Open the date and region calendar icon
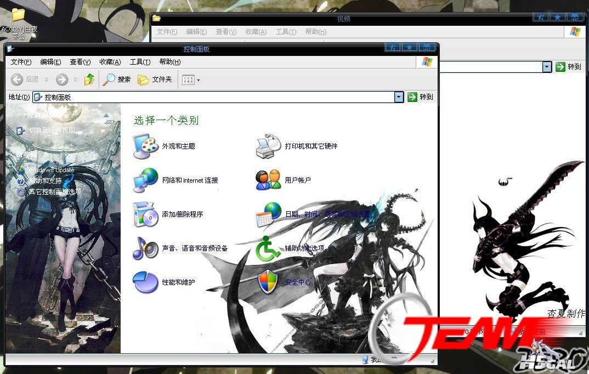The image size is (589, 374). [x=268, y=214]
